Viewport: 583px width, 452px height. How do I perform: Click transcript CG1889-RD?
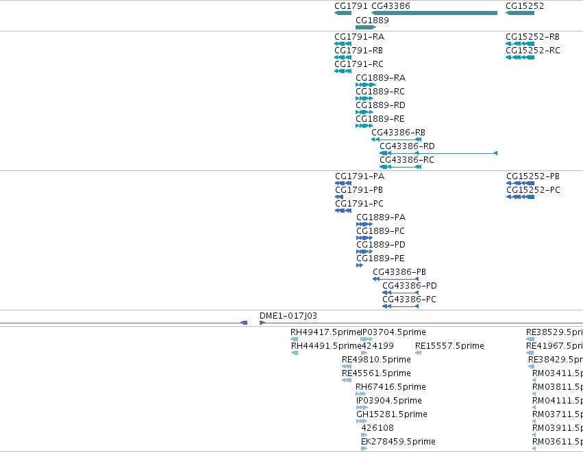click(380, 105)
